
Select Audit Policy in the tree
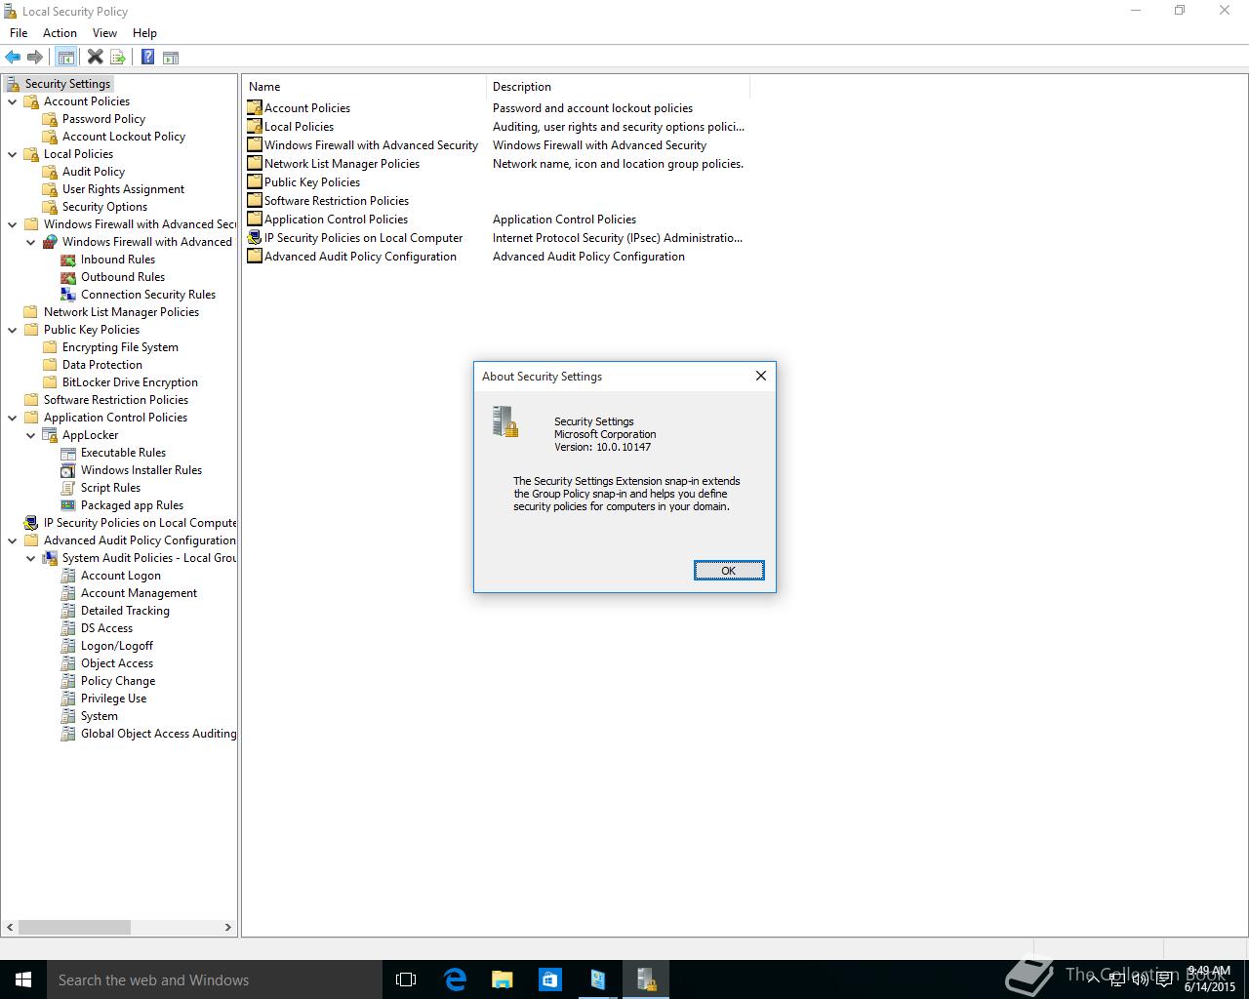tap(94, 172)
